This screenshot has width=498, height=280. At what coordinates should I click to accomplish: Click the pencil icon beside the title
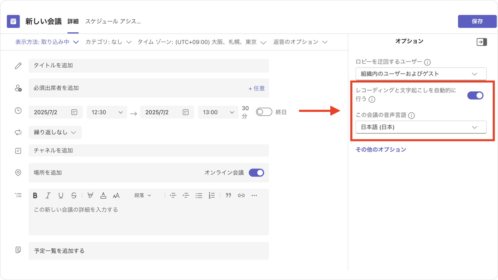tap(18, 66)
